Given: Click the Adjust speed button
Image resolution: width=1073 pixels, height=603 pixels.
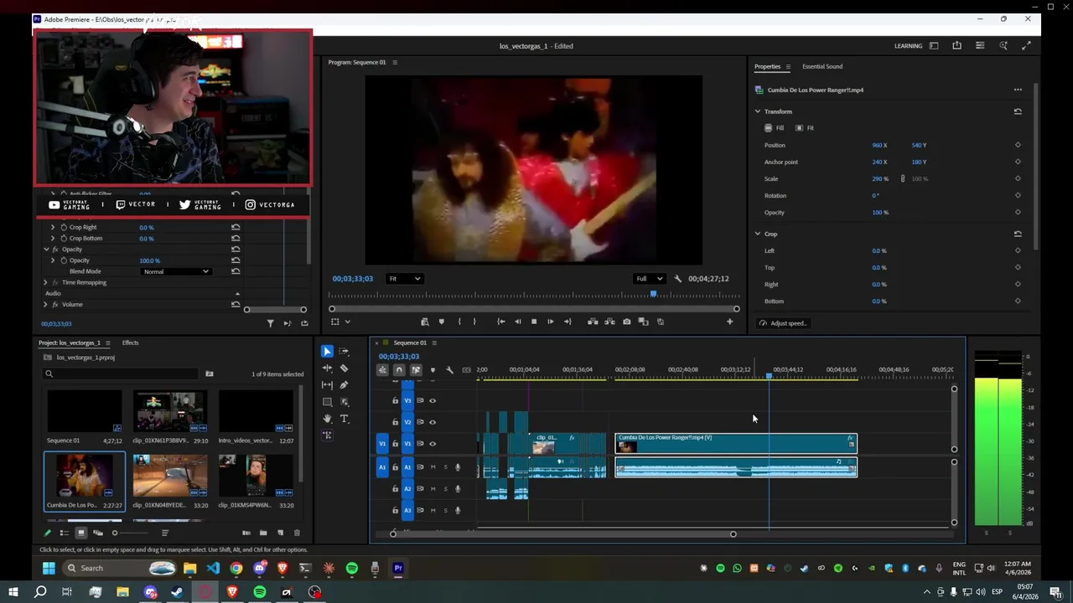Looking at the screenshot, I should point(782,323).
